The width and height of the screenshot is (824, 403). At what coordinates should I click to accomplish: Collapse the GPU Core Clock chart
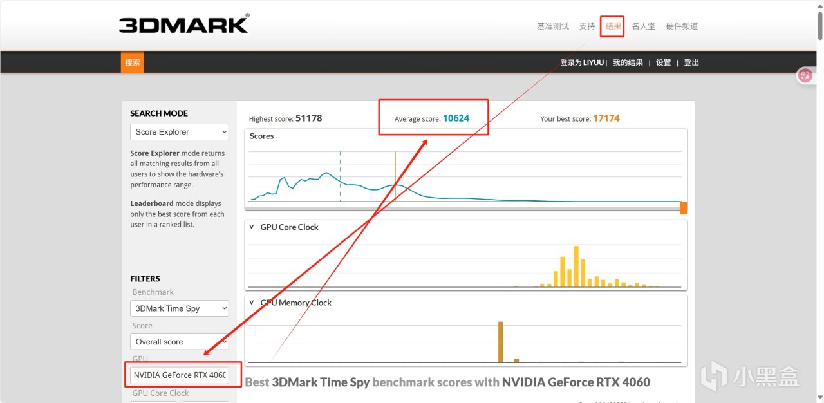252,227
